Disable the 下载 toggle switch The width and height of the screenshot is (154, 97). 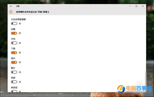coord(14,53)
